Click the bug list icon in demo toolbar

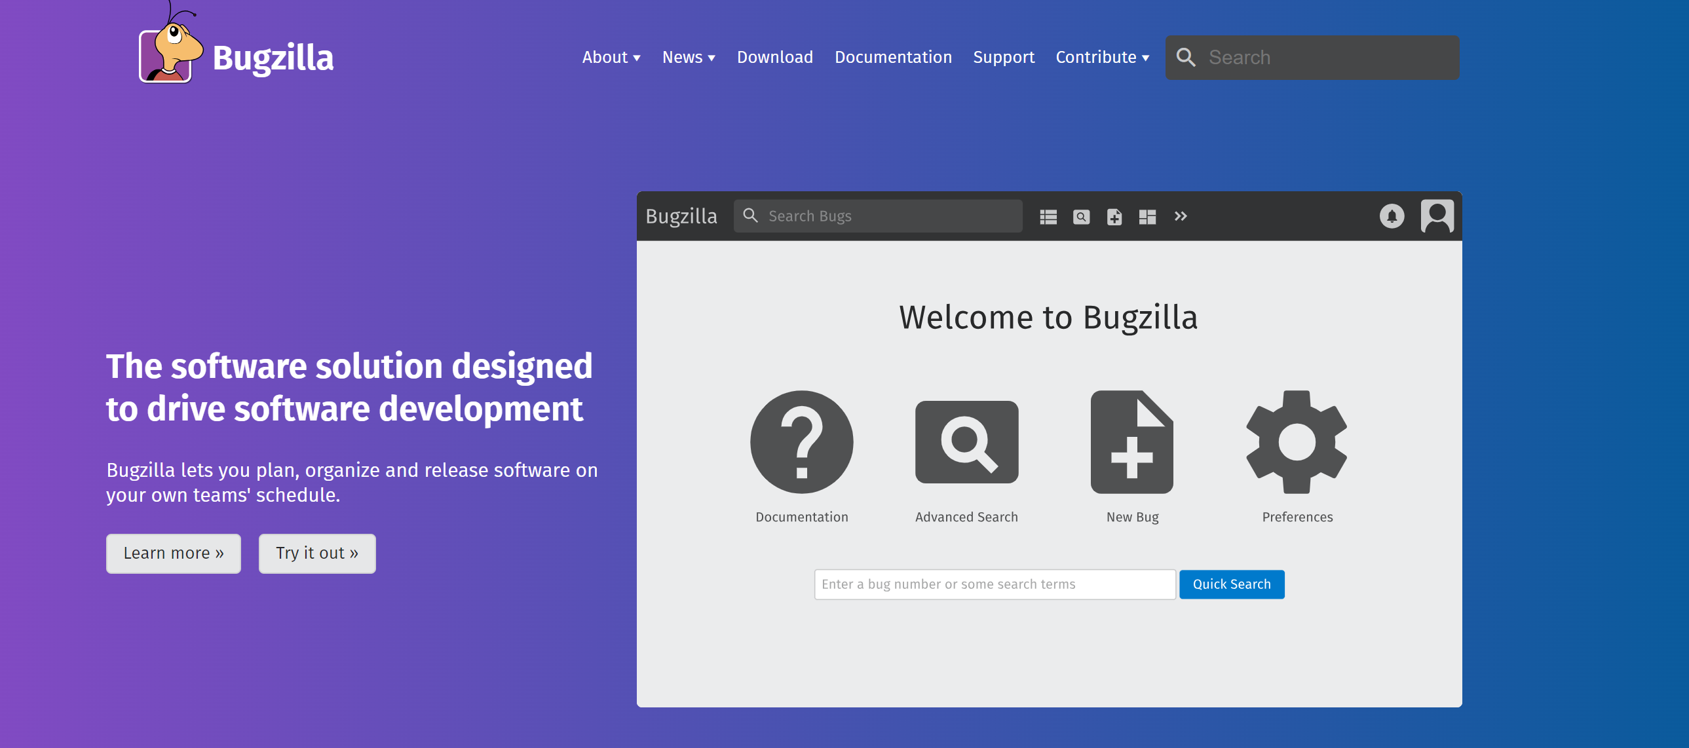pos(1048,217)
